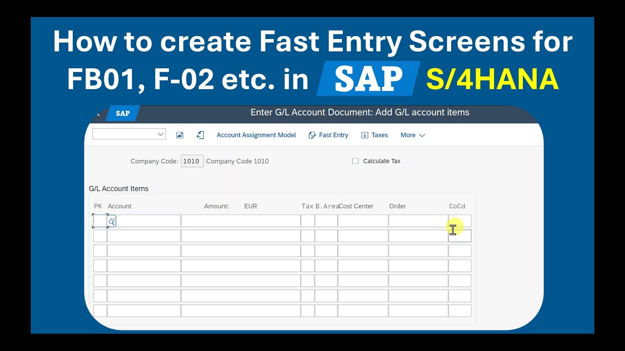Enable the Calculate Tax checkbox
Viewport: 625px width, 351px height.
pyautogui.click(x=355, y=161)
